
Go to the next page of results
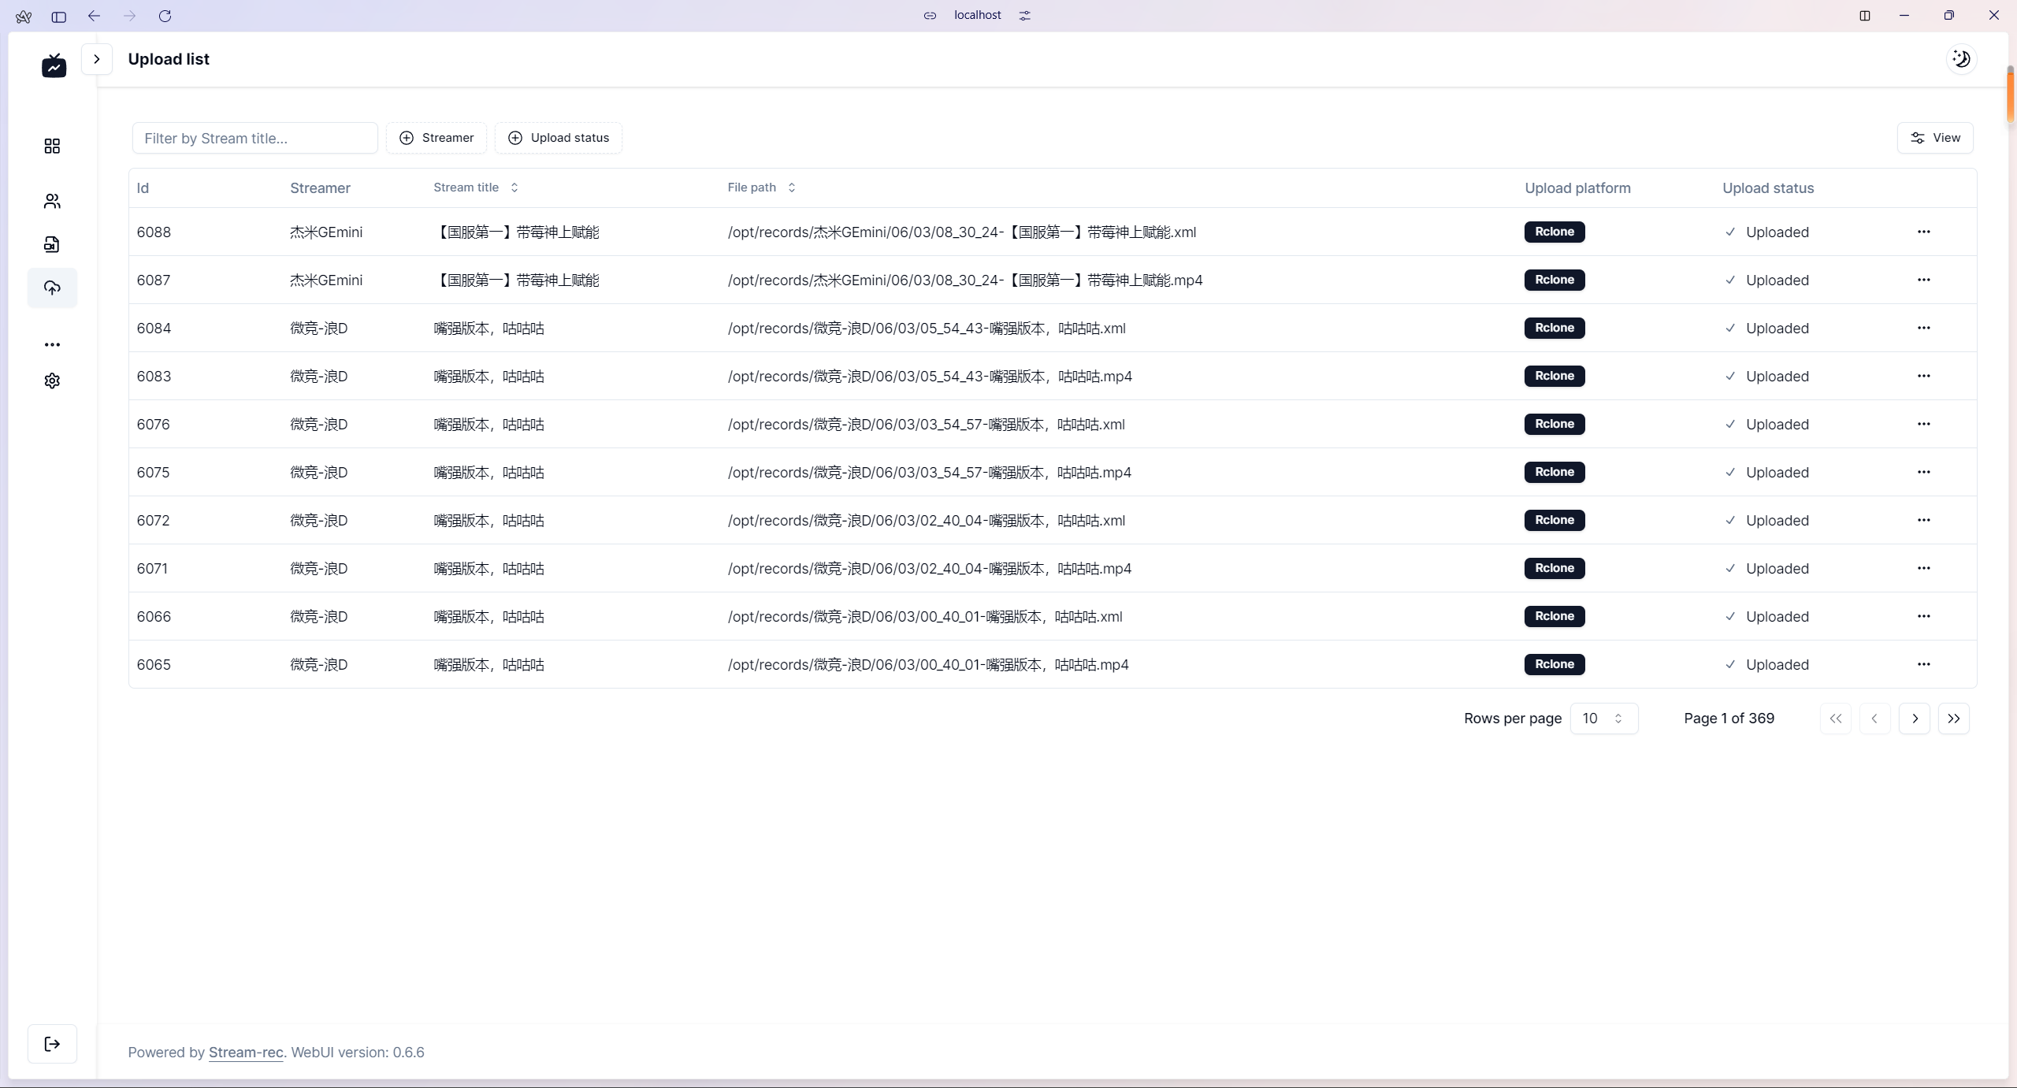tap(1915, 719)
